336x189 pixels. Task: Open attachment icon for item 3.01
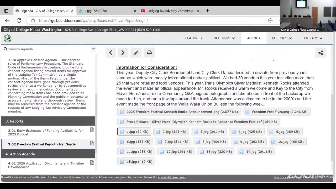point(92,130)
